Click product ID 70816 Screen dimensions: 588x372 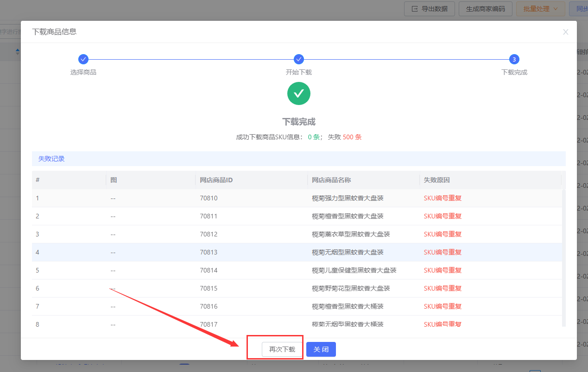pyautogui.click(x=209, y=306)
